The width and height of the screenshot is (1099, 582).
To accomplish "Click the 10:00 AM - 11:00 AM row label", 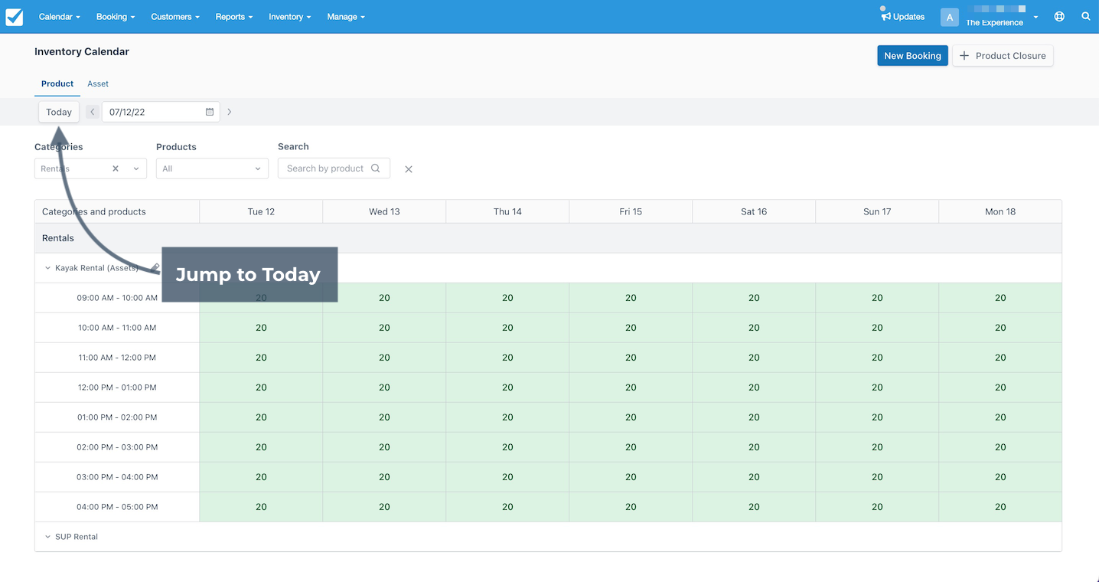I will (117, 328).
